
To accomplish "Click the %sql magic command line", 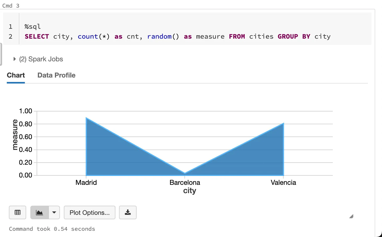I will coord(32,26).
